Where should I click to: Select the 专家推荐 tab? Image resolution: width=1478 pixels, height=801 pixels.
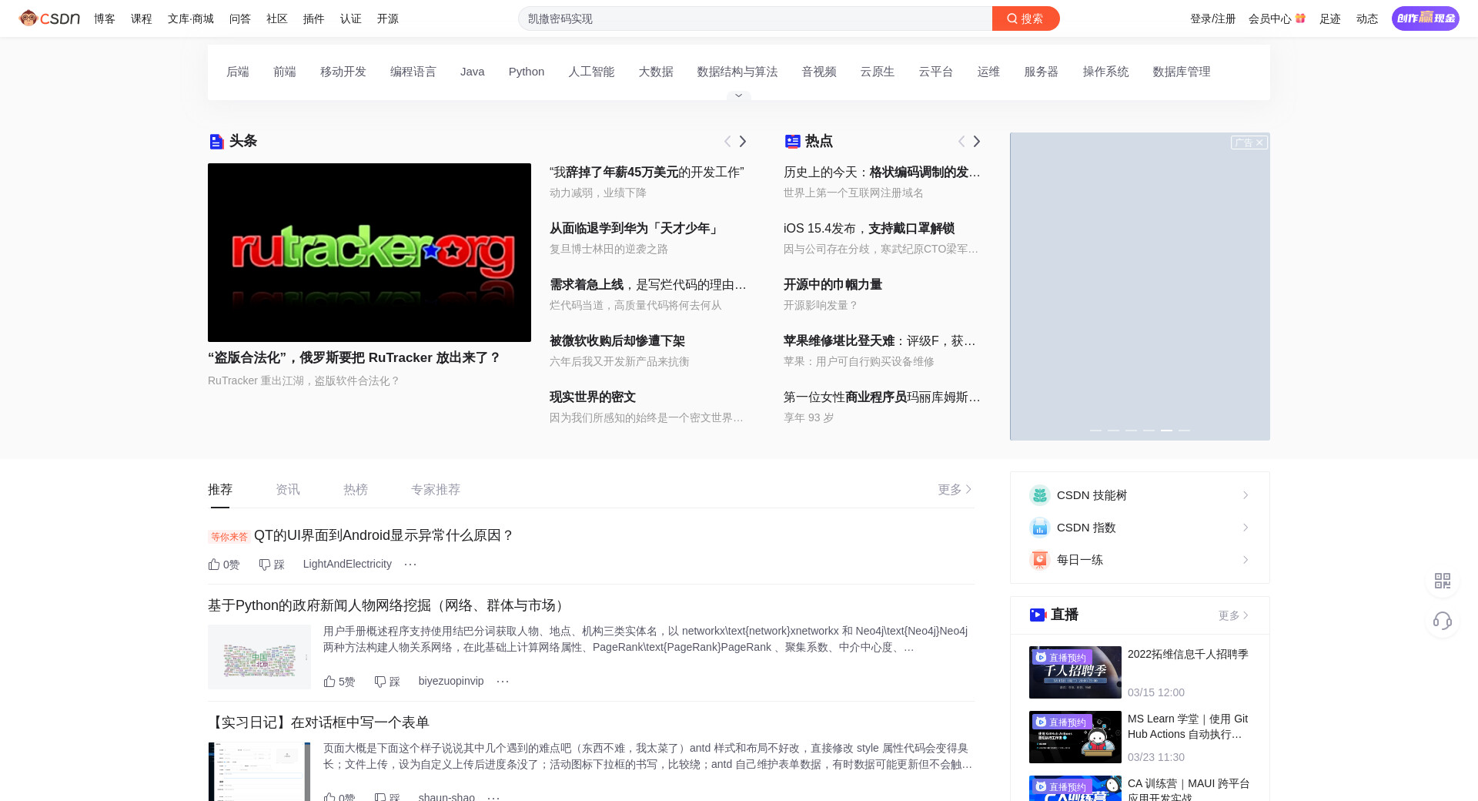tap(435, 490)
